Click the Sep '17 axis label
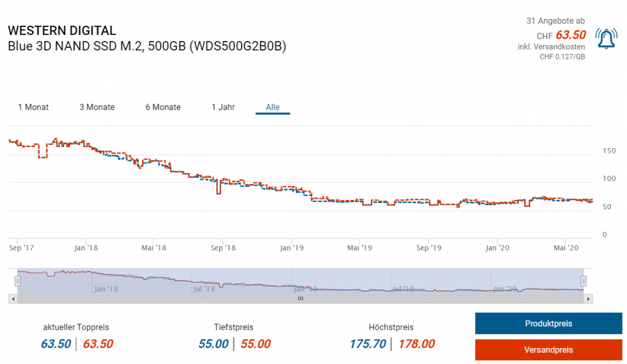The image size is (627, 364). 21,248
